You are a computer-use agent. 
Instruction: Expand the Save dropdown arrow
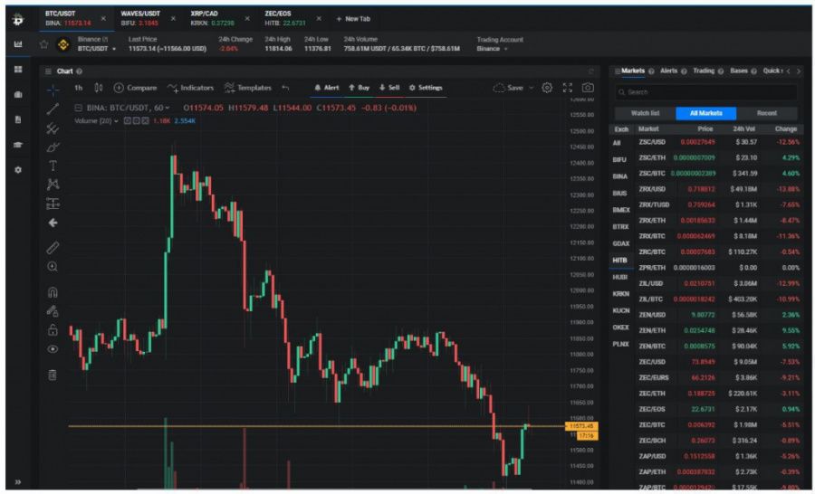click(532, 88)
